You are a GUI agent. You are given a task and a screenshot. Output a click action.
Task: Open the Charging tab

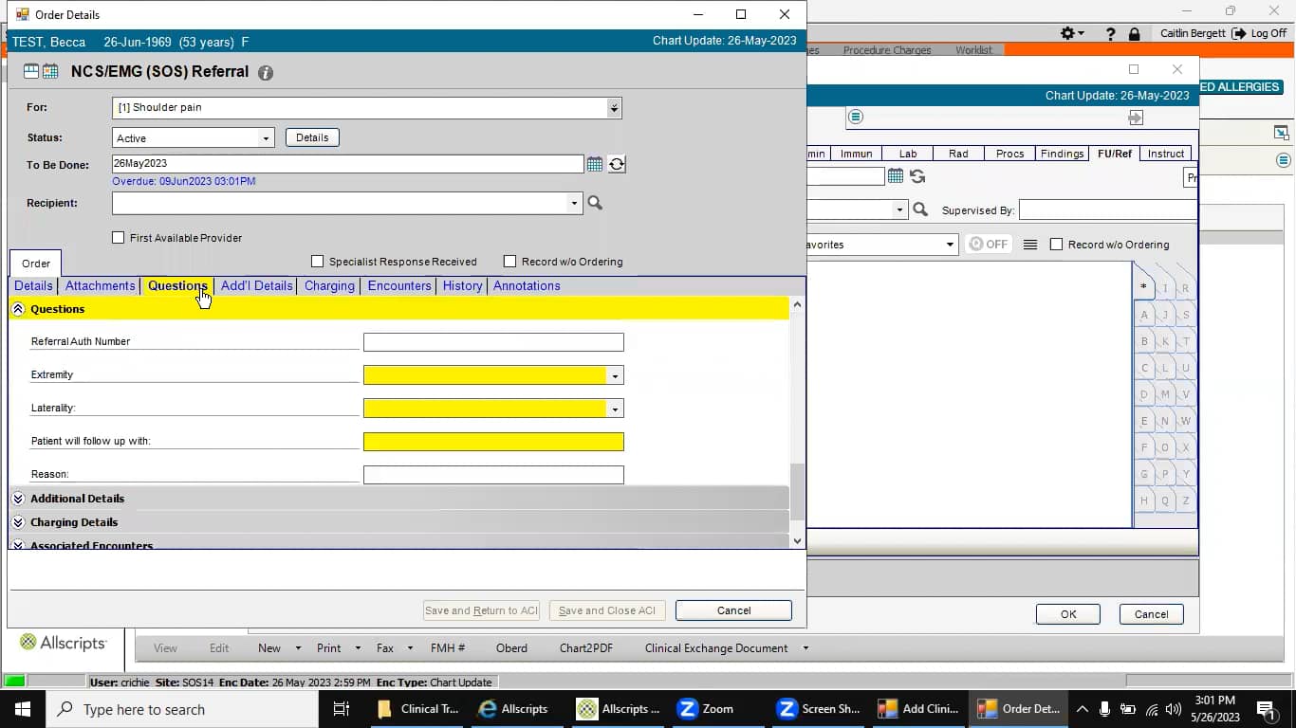pos(329,286)
